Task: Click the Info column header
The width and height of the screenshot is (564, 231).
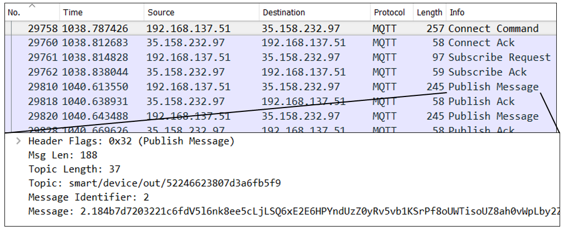Action: [501, 12]
